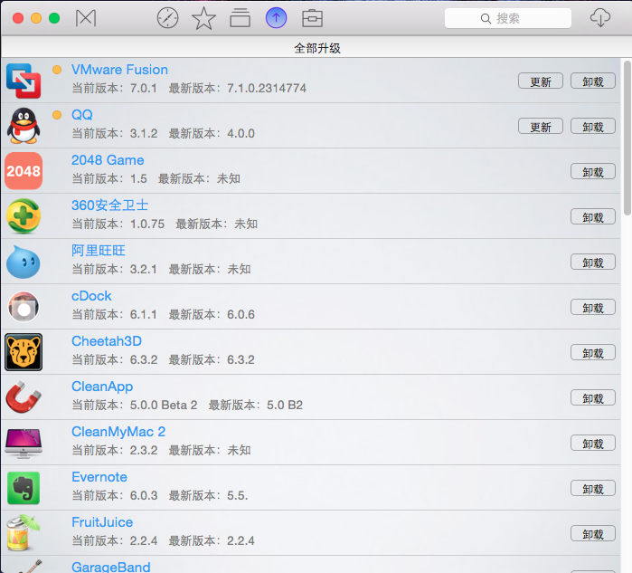Select Evernote current version 6.0.3 text
This screenshot has height=573, width=632.
click(144, 495)
